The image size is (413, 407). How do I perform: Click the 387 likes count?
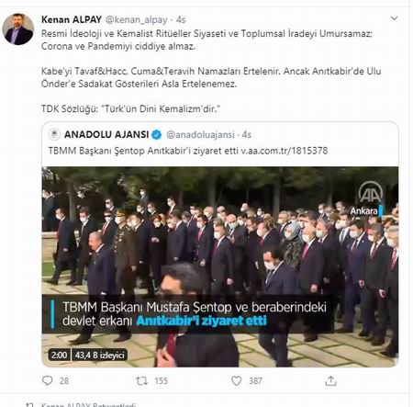coord(255,381)
